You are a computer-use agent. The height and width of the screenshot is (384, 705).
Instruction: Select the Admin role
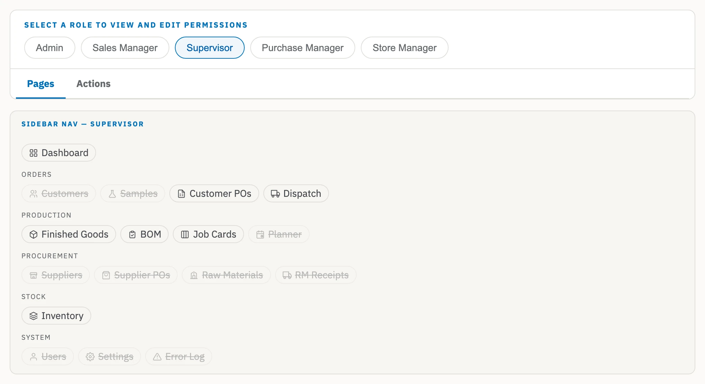pos(50,48)
